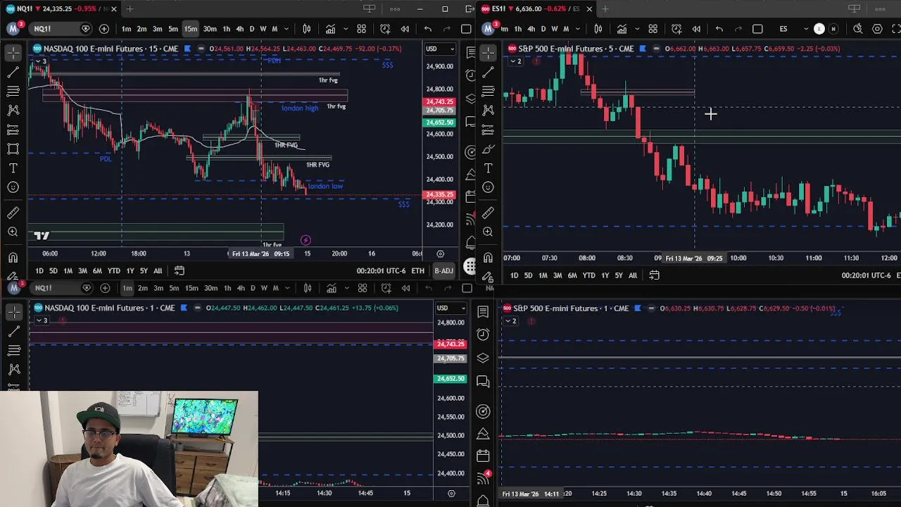Screen dimensions: 901x507
Task: Add symbol to compare next to NQ1! search
Action: tap(104, 29)
